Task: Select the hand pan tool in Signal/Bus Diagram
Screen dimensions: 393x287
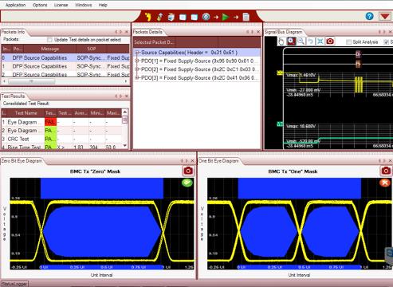Action: (x=281, y=41)
